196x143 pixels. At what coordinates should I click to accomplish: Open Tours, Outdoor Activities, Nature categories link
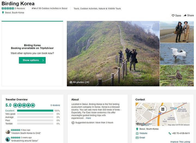click(97, 8)
